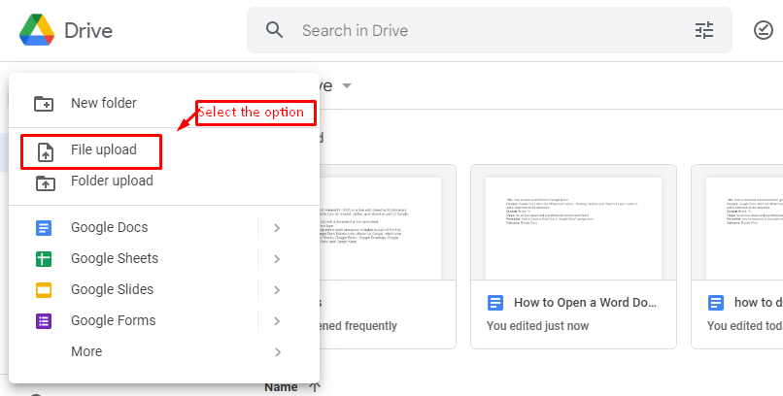Expand the Google Slides submenu arrow
Screen dimensions: 783x396
coord(277,290)
